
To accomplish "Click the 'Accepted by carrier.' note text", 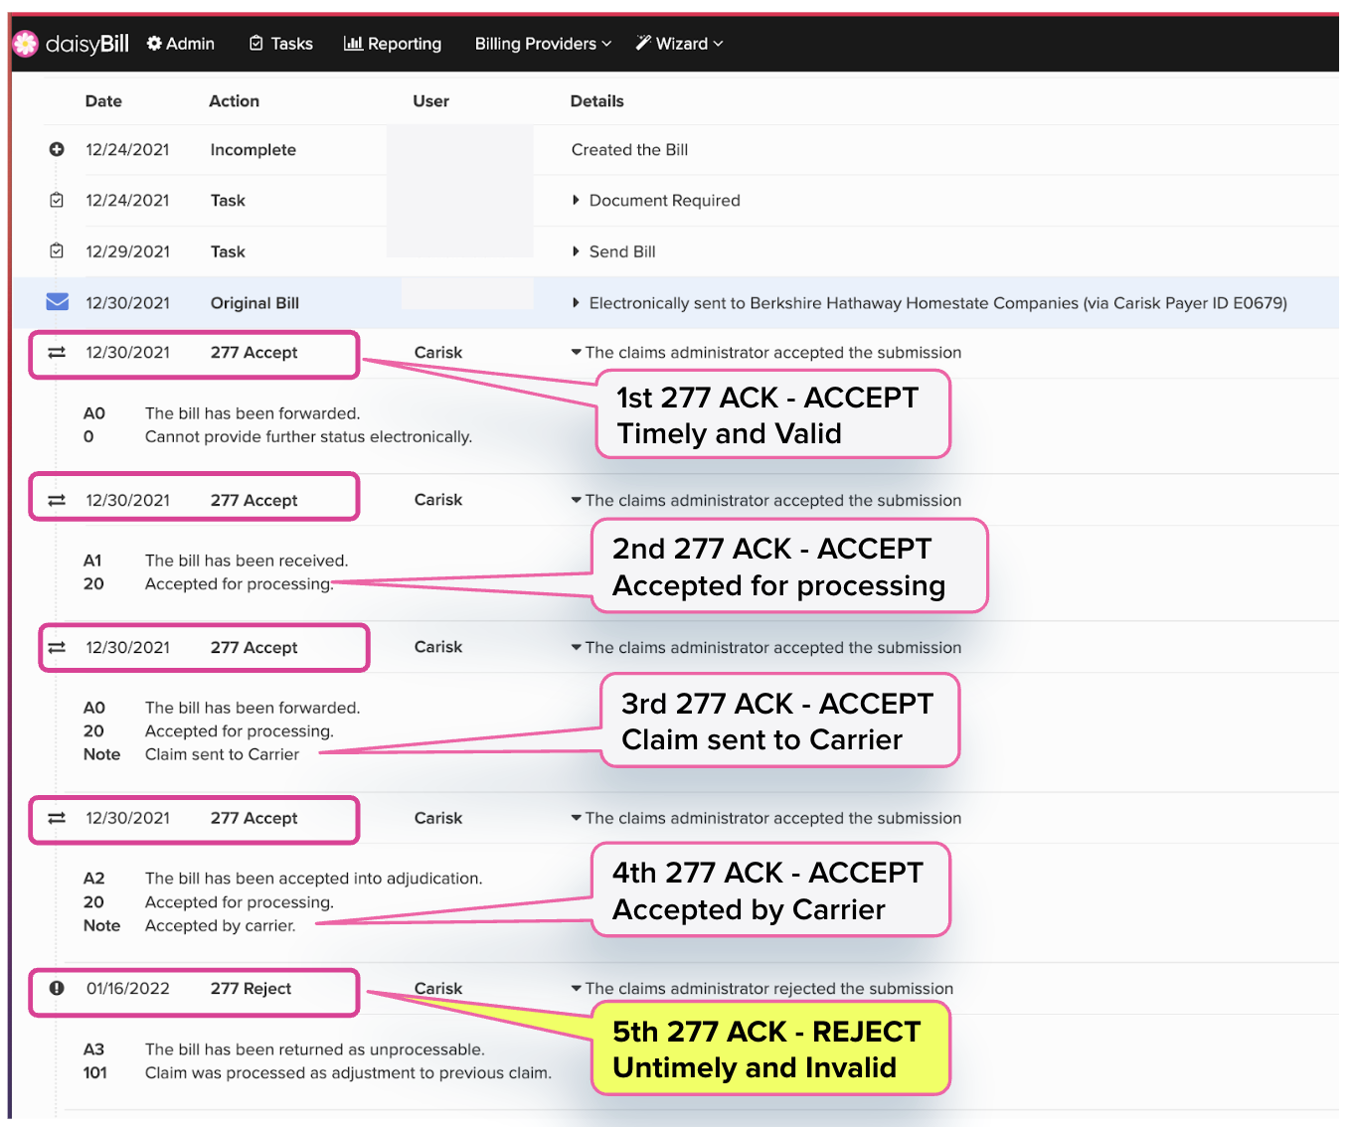I will pyautogui.click(x=220, y=925).
